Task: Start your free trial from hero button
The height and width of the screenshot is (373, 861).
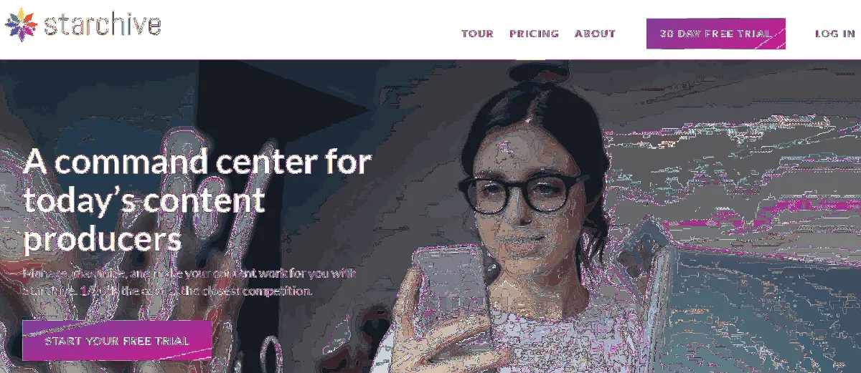Action: 117,341
